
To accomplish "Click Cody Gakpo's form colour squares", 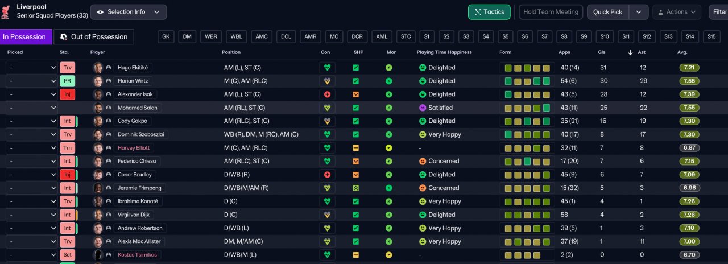I will 527,121.
